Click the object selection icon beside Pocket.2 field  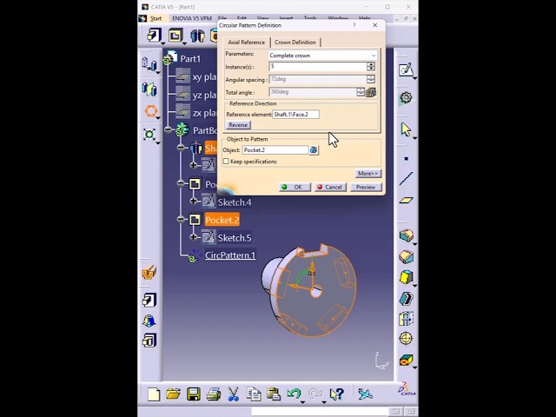click(314, 150)
